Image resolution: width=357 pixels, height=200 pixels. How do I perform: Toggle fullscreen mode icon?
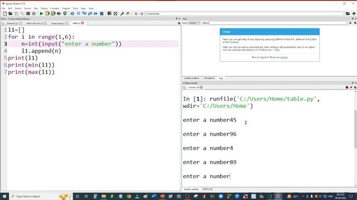(115, 13)
